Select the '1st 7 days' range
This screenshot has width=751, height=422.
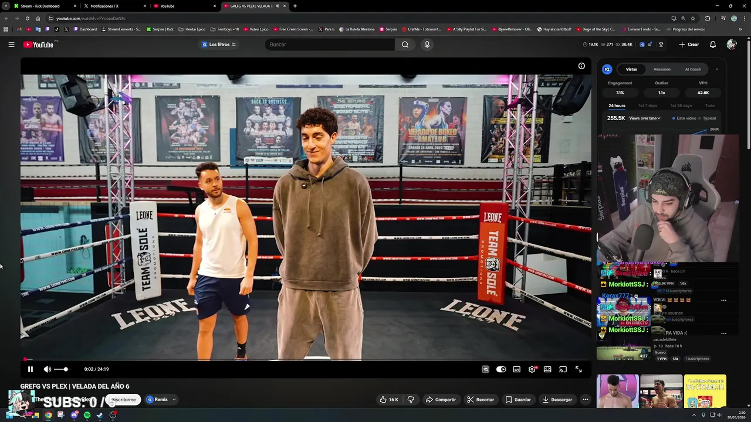click(648, 105)
